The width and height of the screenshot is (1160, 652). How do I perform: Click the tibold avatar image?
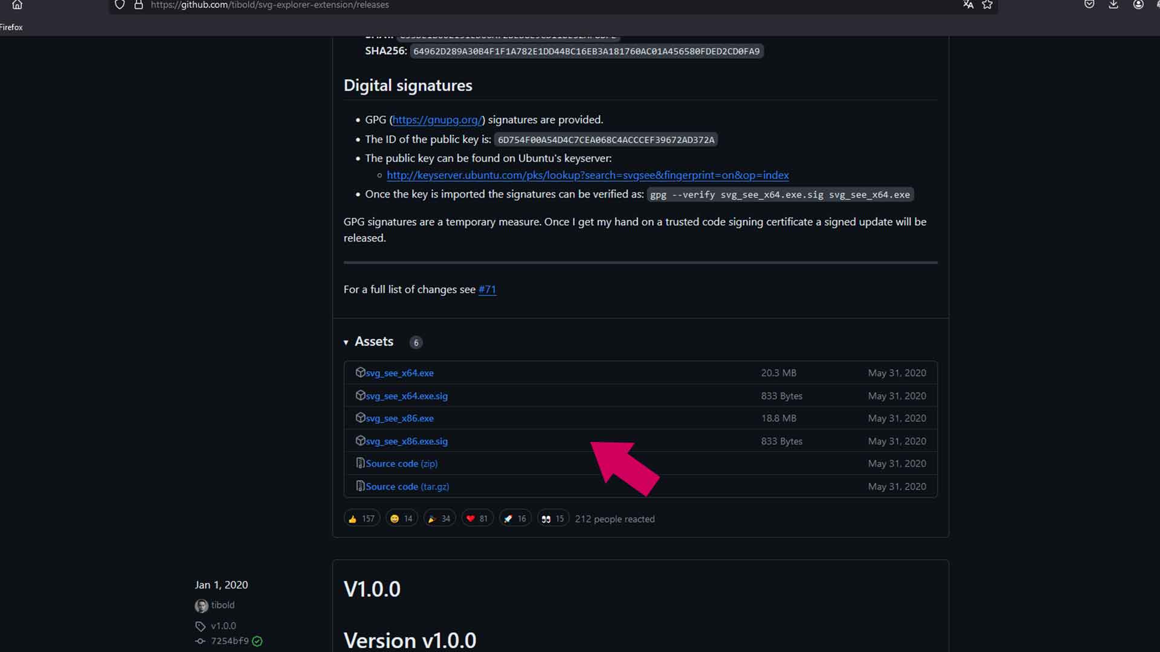click(x=201, y=606)
